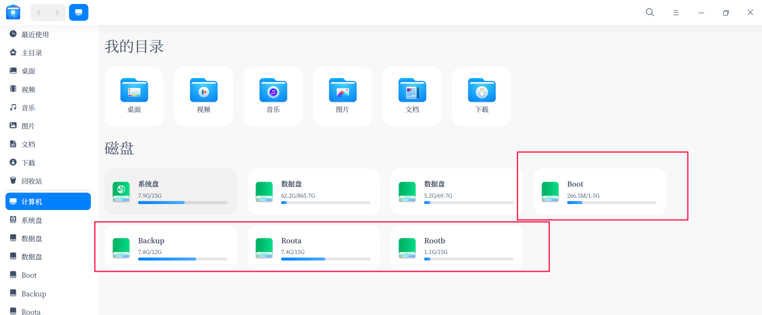Open the 下载 folder under 我的目录
This screenshot has height=315, width=762.
pos(482,96)
